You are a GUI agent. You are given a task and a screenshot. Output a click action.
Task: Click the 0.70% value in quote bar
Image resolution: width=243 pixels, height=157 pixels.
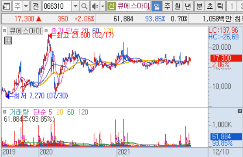click(179, 19)
